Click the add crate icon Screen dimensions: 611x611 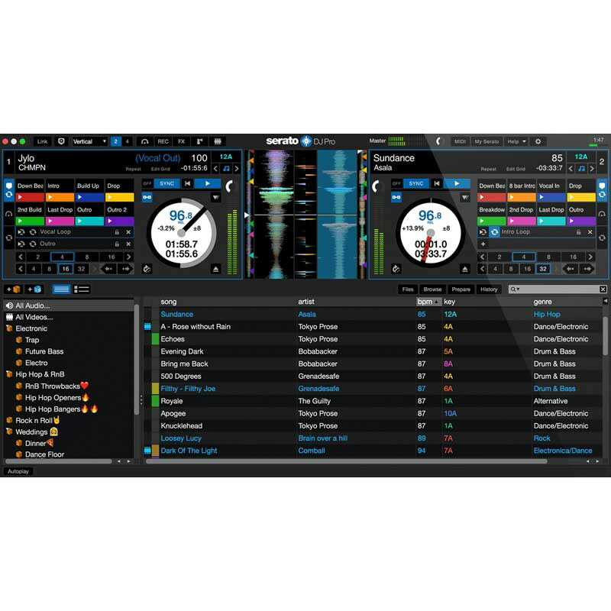(x=13, y=289)
